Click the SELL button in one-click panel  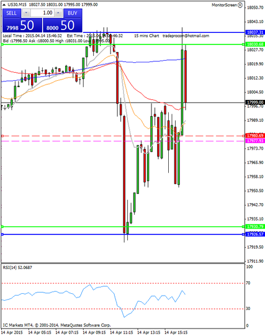pyautogui.click(x=12, y=13)
